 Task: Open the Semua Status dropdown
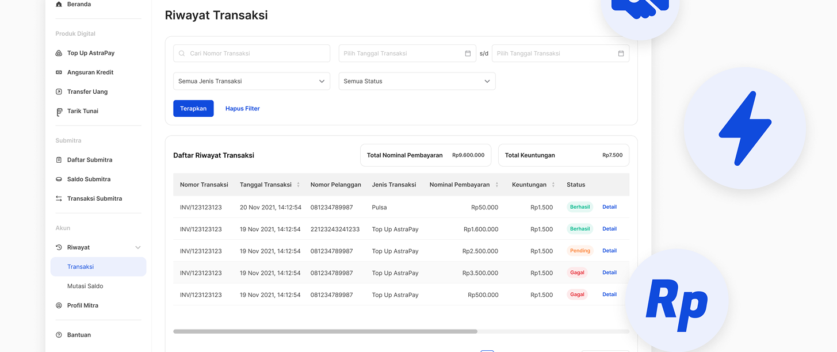pos(416,81)
